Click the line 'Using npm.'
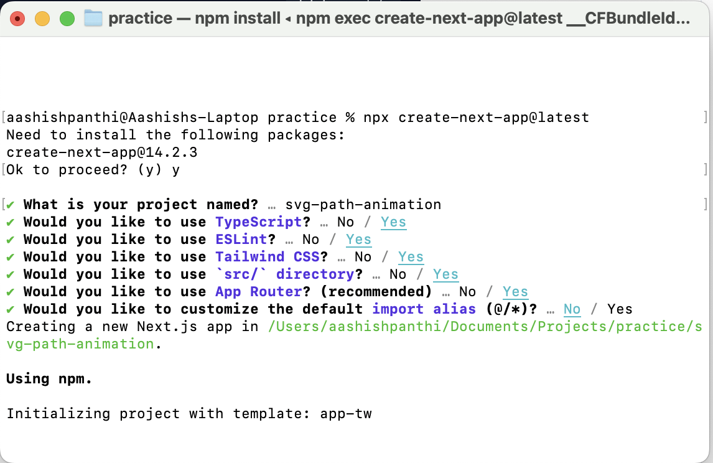This screenshot has width=713, height=463. (49, 379)
